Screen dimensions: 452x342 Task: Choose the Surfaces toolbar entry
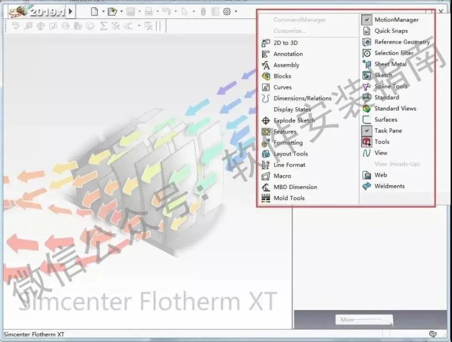[x=386, y=120]
